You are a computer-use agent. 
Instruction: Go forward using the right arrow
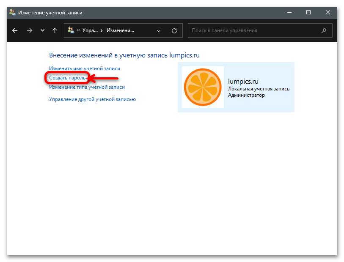[x=29, y=30]
